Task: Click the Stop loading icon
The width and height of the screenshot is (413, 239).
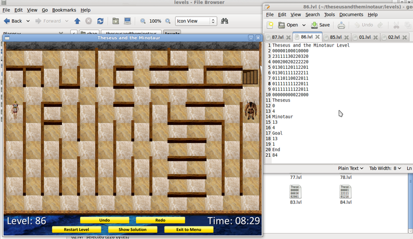Action: click(88, 21)
